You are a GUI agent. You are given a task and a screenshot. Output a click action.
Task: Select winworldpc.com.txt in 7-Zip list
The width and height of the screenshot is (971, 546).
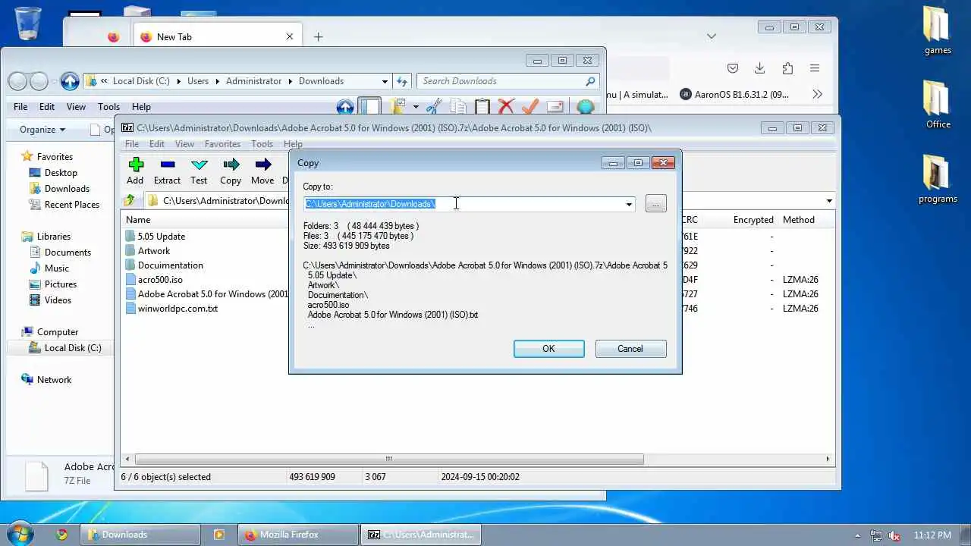pos(178,309)
